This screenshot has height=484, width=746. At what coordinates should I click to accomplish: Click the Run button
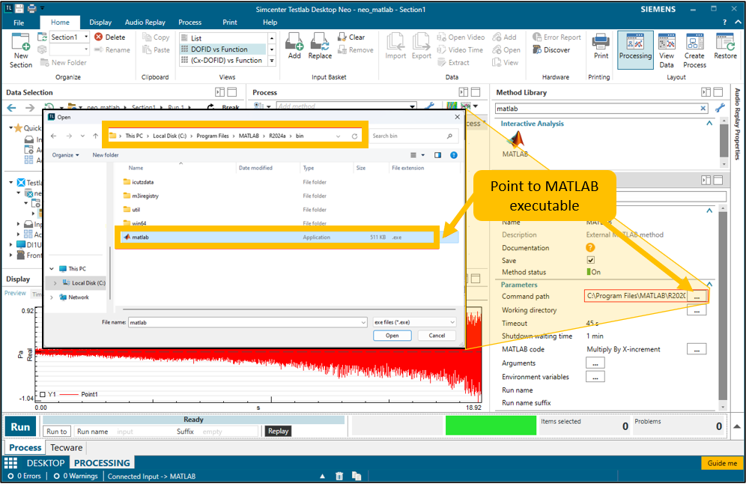pos(20,427)
